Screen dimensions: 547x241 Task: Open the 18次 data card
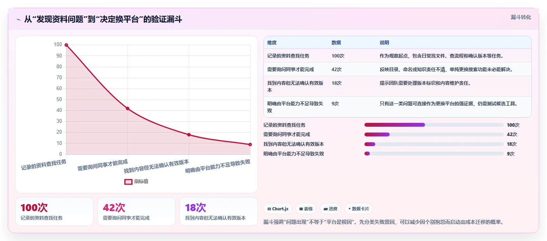point(219,211)
